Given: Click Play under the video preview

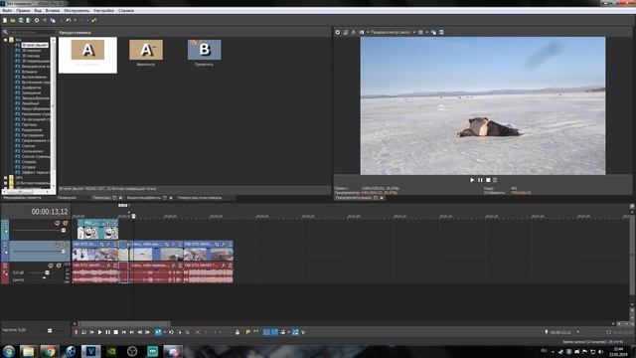Looking at the screenshot, I should 472,180.
